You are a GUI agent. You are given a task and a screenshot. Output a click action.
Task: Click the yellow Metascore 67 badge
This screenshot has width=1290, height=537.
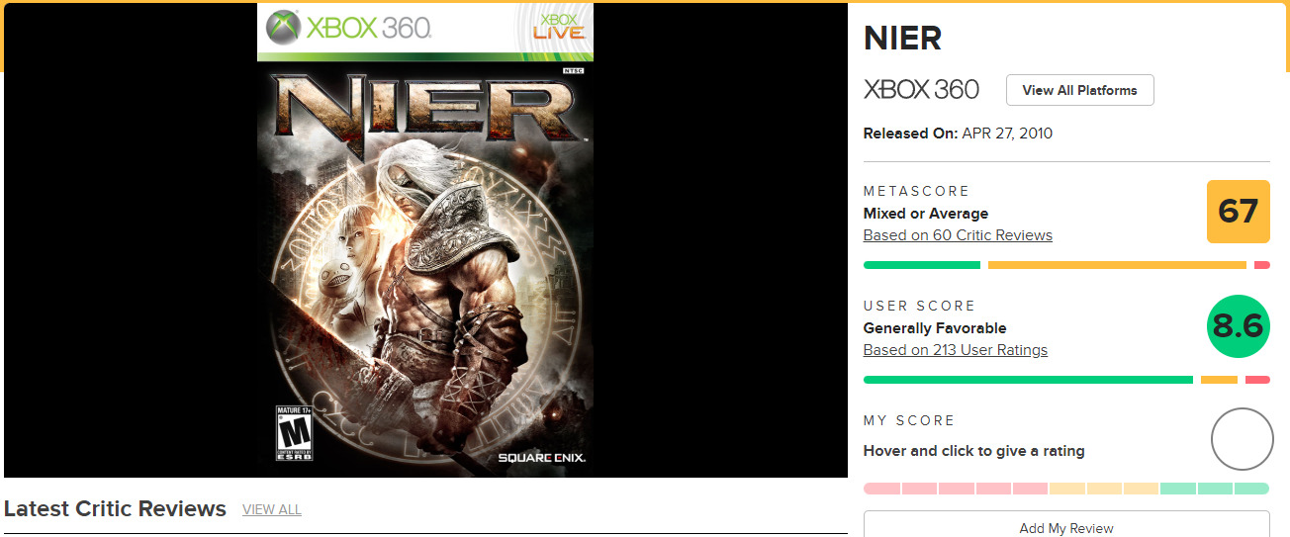[1239, 212]
